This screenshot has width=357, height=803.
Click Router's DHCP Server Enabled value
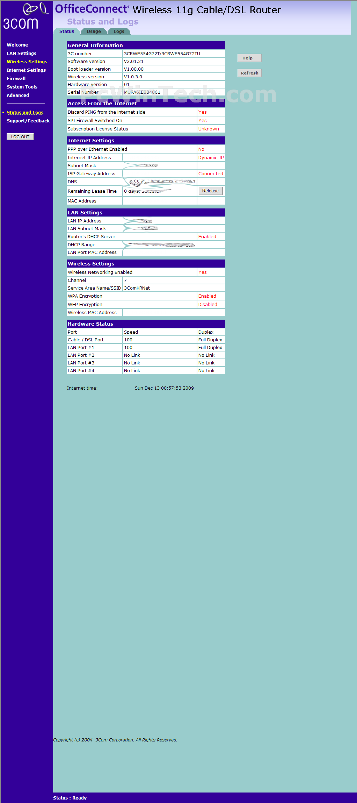point(207,236)
